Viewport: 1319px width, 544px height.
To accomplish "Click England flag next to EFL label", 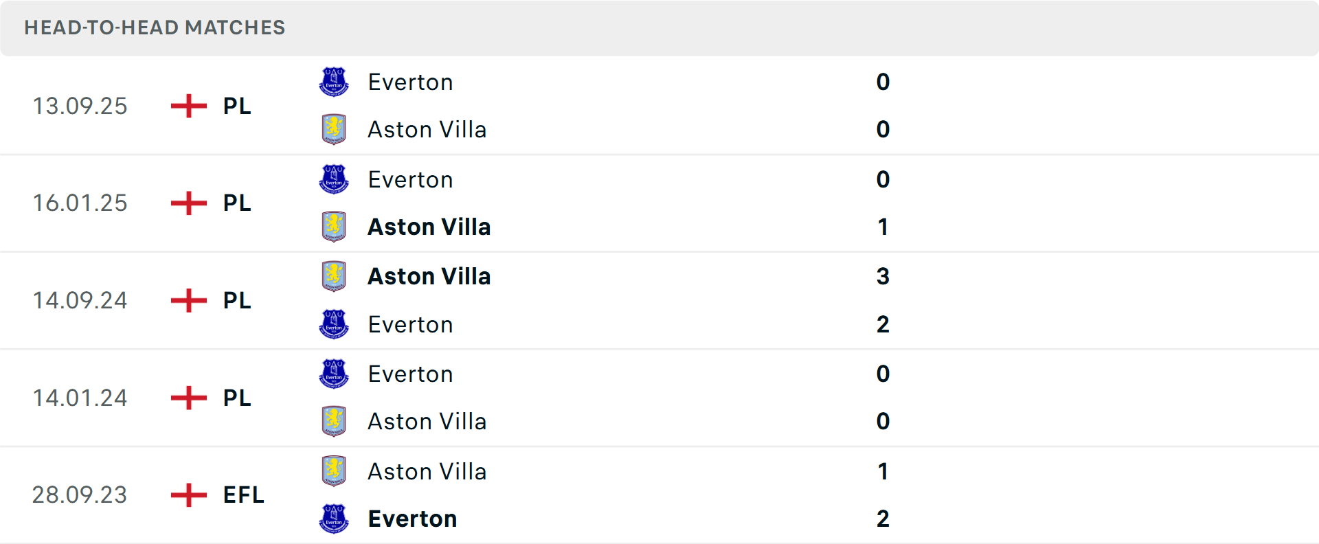I will pyautogui.click(x=188, y=495).
